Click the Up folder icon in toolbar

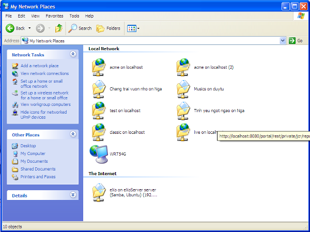[x=59, y=28]
